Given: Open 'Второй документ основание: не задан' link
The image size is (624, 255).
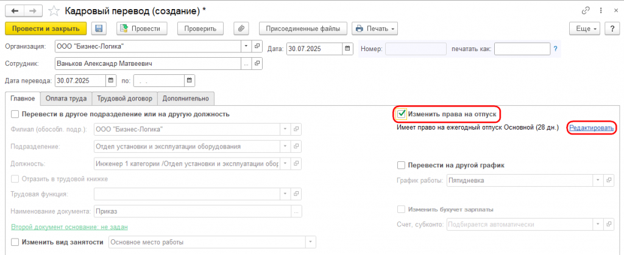Looking at the screenshot, I should (69, 227).
